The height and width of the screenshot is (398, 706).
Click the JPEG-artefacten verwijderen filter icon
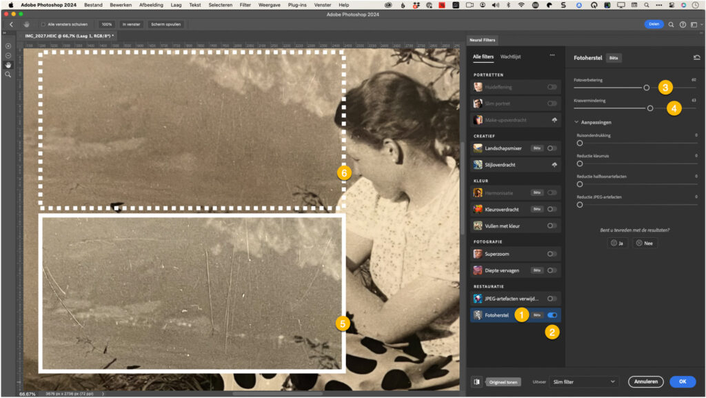pos(478,299)
